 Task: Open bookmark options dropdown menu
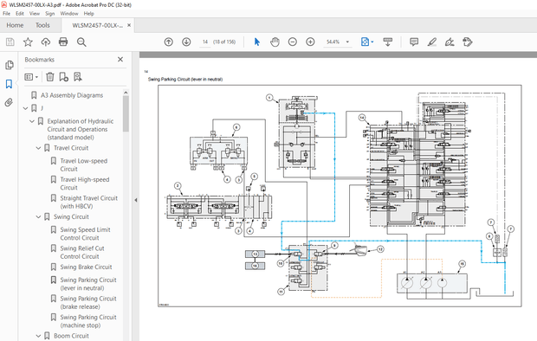[31, 77]
